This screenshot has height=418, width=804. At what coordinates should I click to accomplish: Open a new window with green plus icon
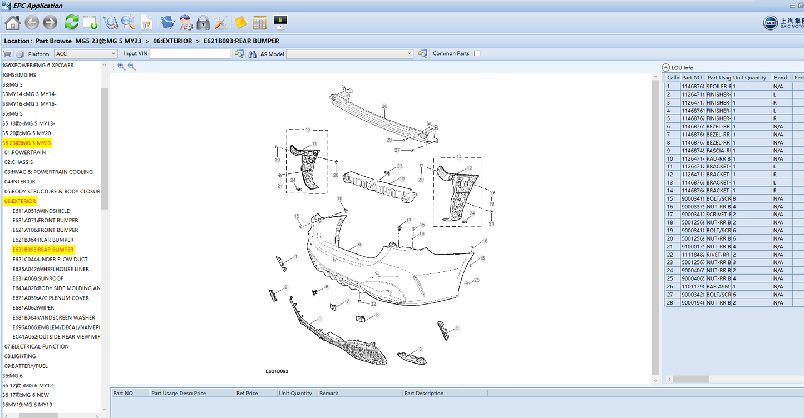click(x=90, y=22)
